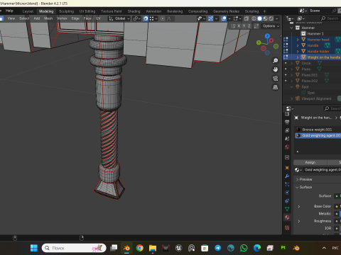Expand the Circle object in outliner
This screenshot has width=341, height=255.
[292, 63]
